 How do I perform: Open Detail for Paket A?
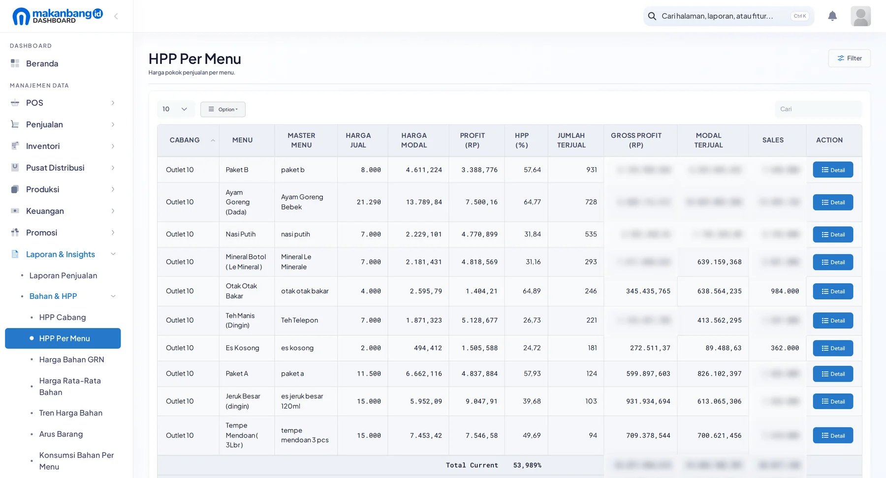tap(833, 374)
